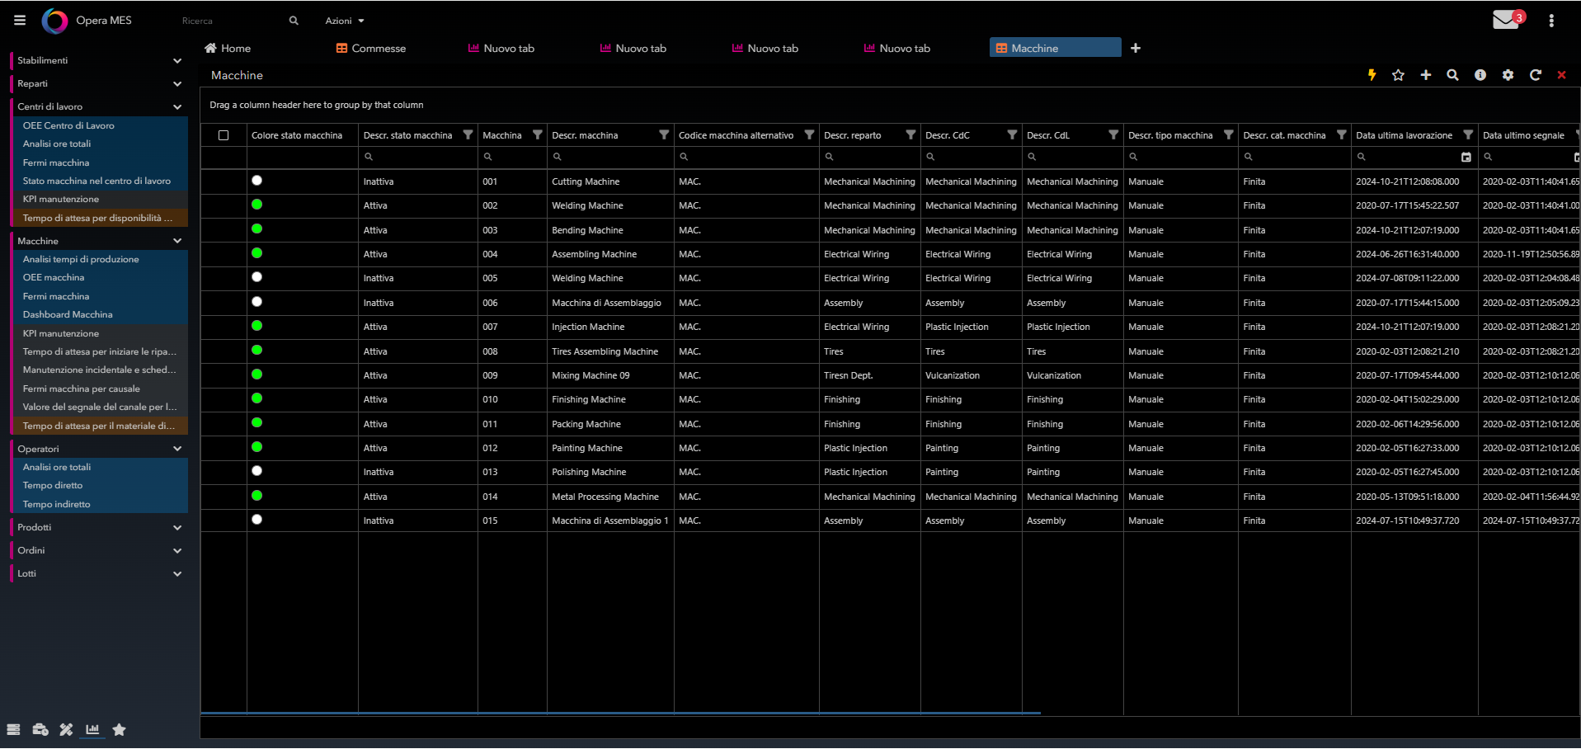Screen dimensions: 1581x749
Task: Open Dashboard Macchina from the sidebar
Action: tap(68, 314)
